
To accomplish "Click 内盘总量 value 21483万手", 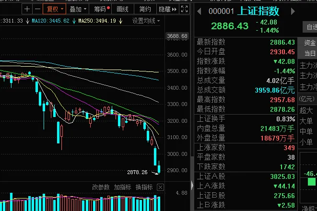I will tap(277, 129).
